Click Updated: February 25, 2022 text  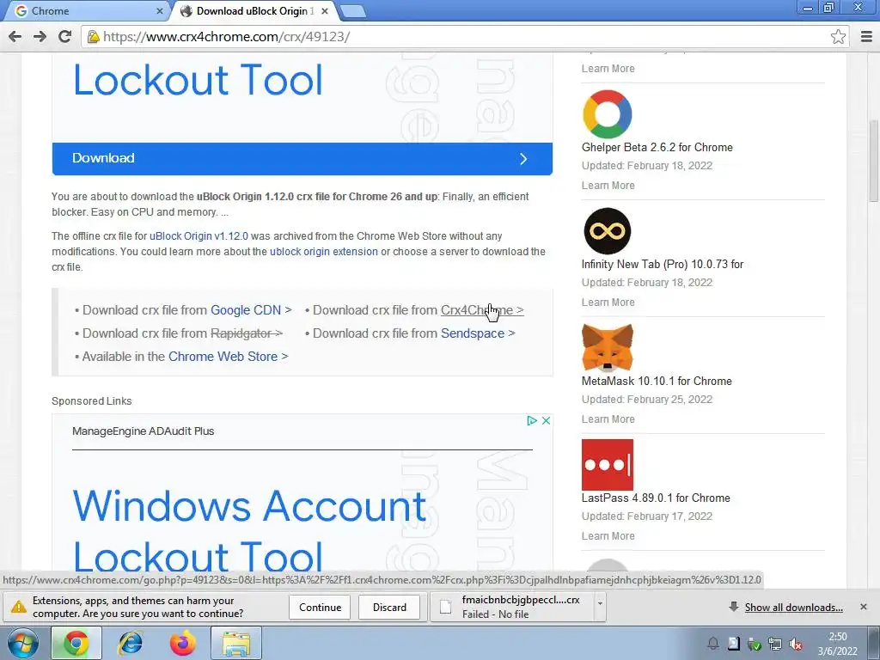(x=646, y=400)
